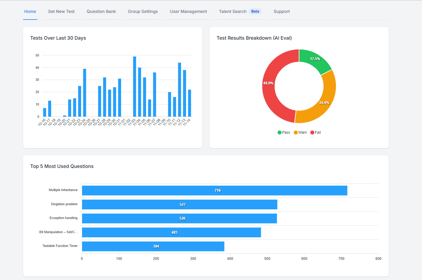Image resolution: width=422 pixels, height=280 pixels.
Task: Toggle Warn visibility in the pie legend
Action: [300, 132]
